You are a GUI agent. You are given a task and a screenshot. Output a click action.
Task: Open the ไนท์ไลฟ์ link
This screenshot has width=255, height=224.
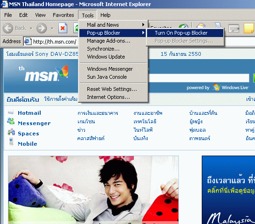[143, 130]
